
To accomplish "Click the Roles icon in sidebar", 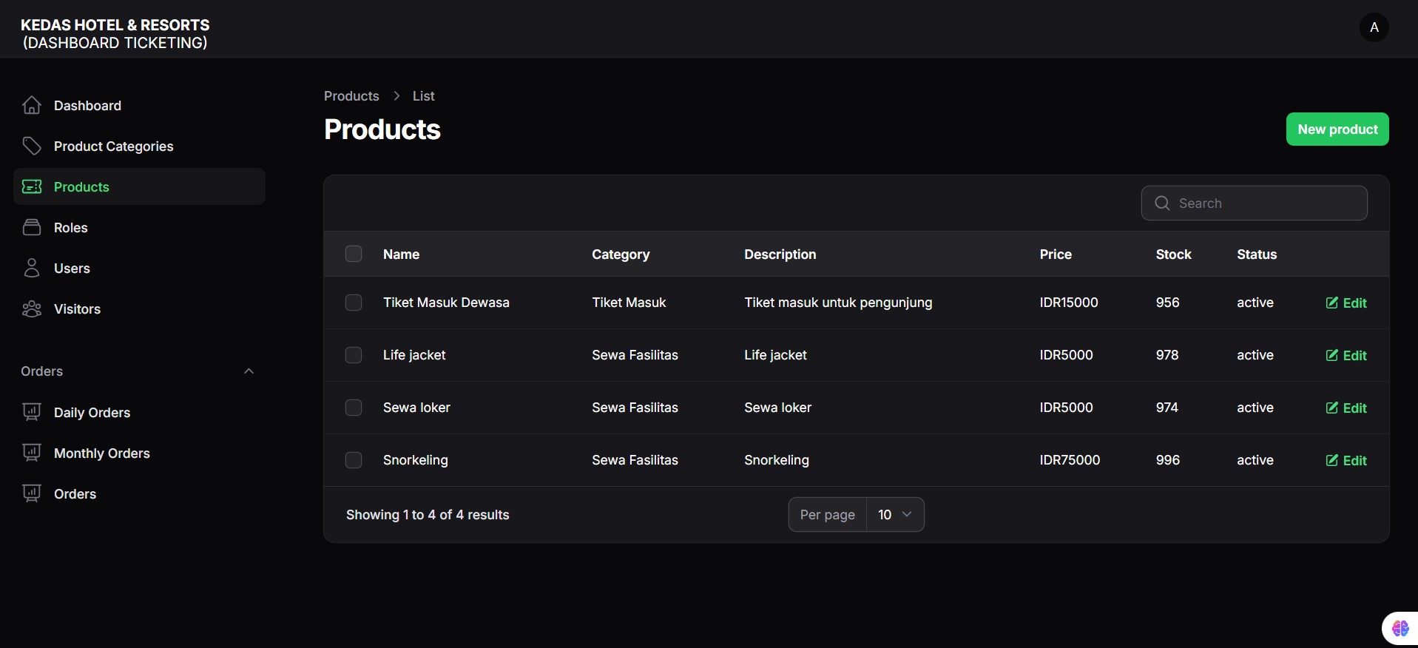I will coord(32,227).
